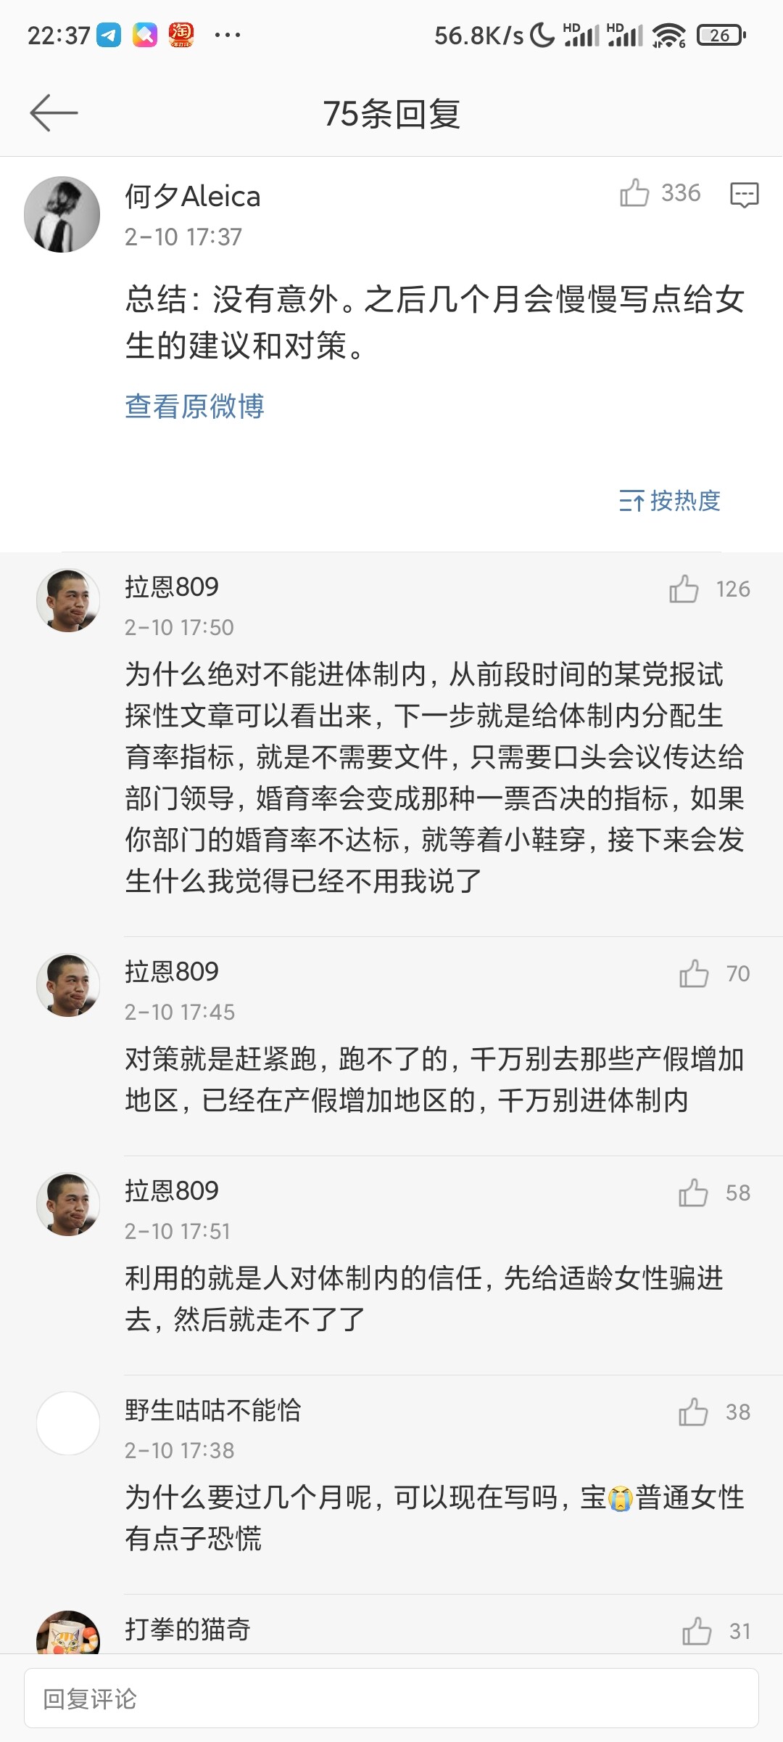
Task: Open 查看原微博 link
Action: coord(194,406)
